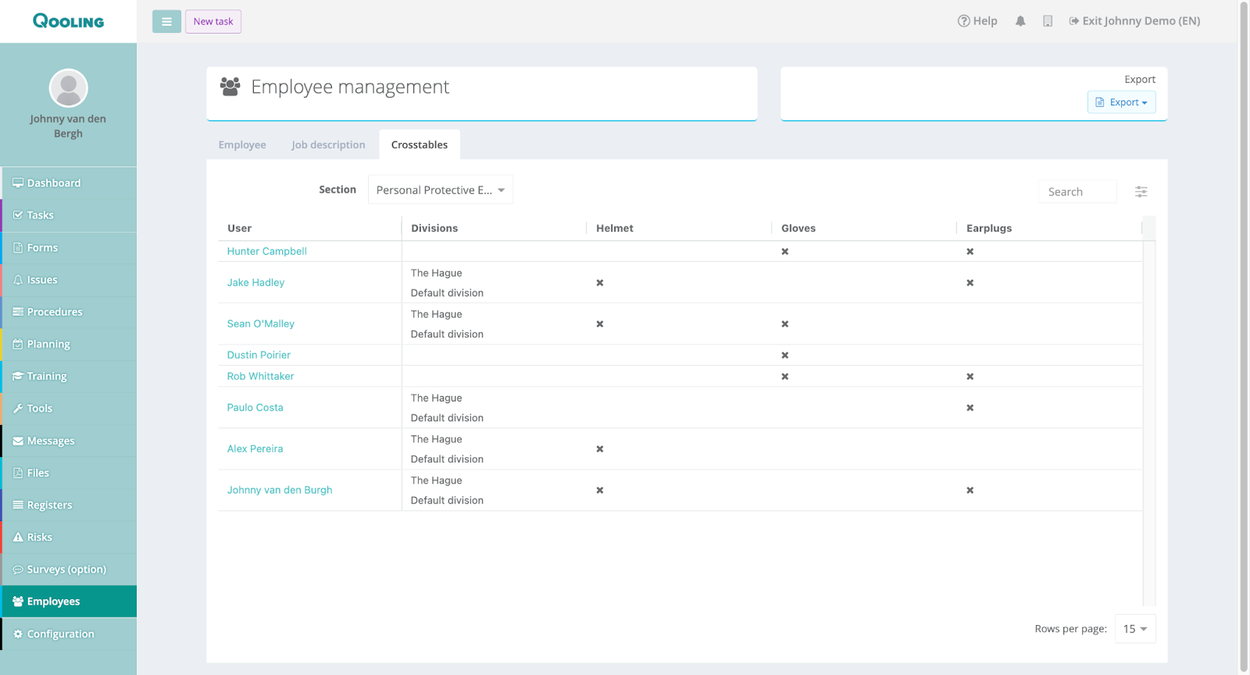1250x675 pixels.
Task: Switch to the Employee tab
Action: point(242,145)
